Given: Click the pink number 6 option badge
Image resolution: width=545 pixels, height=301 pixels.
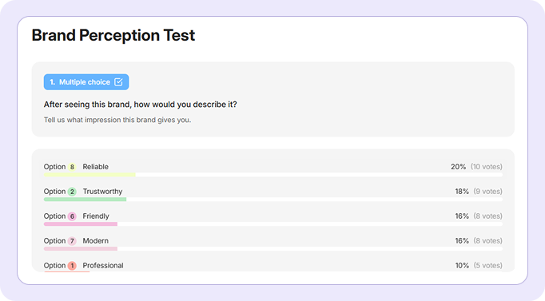Looking at the screenshot, I should [x=72, y=216].
